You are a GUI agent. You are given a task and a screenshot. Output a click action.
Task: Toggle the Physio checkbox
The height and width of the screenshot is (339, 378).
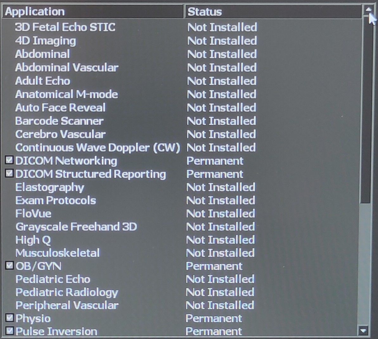(x=10, y=317)
